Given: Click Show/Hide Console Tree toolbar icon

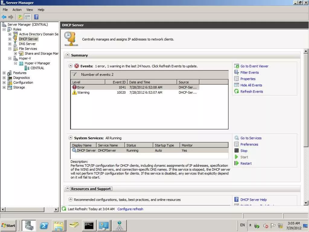Looking at the screenshot, I should point(27,17).
